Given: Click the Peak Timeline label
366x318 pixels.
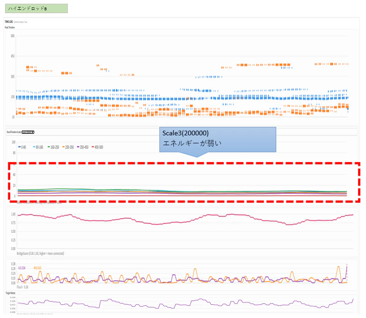Looking at the screenshot, I should (9, 27).
